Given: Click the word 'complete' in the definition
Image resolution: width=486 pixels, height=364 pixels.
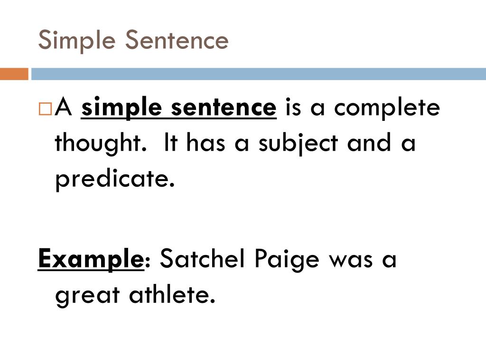Looking at the screenshot, I should click(387, 109).
